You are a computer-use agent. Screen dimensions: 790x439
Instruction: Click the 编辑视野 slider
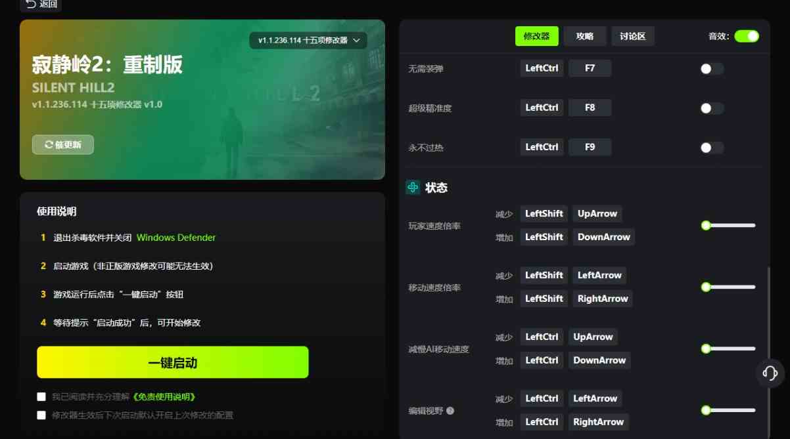(x=728, y=410)
